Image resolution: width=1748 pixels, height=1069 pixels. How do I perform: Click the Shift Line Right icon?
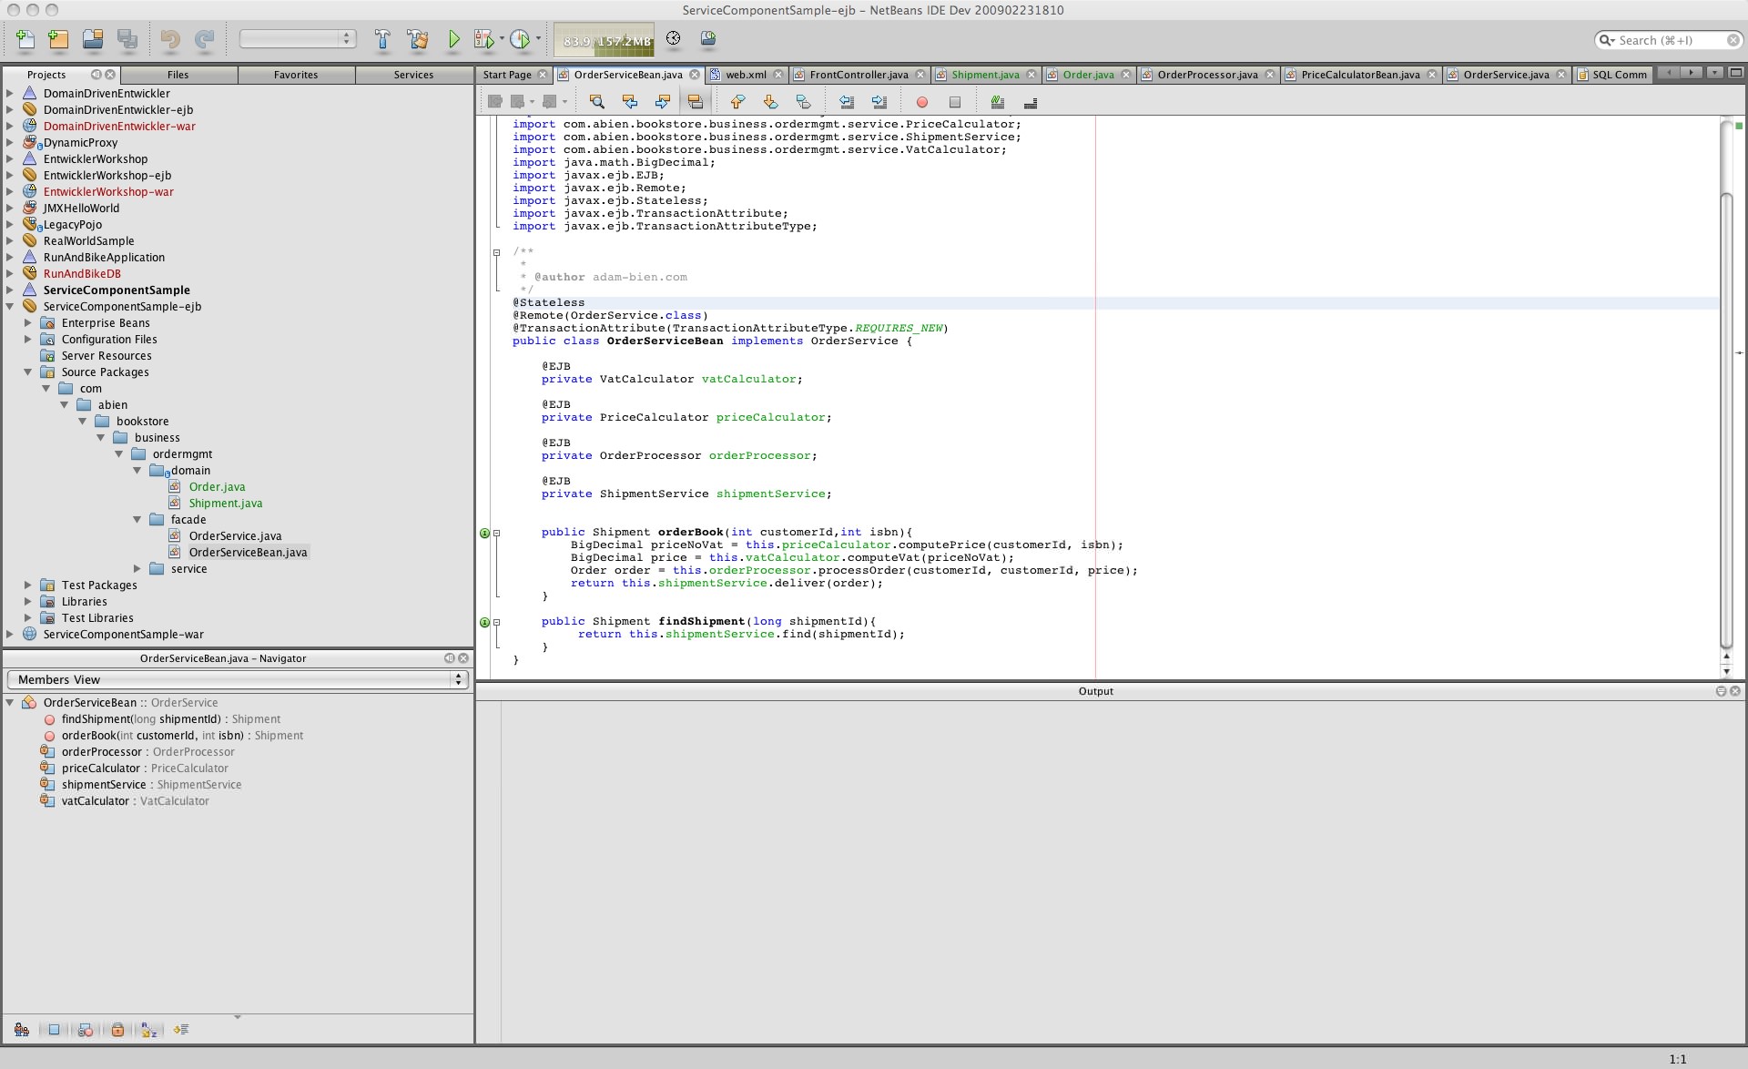[x=879, y=102]
